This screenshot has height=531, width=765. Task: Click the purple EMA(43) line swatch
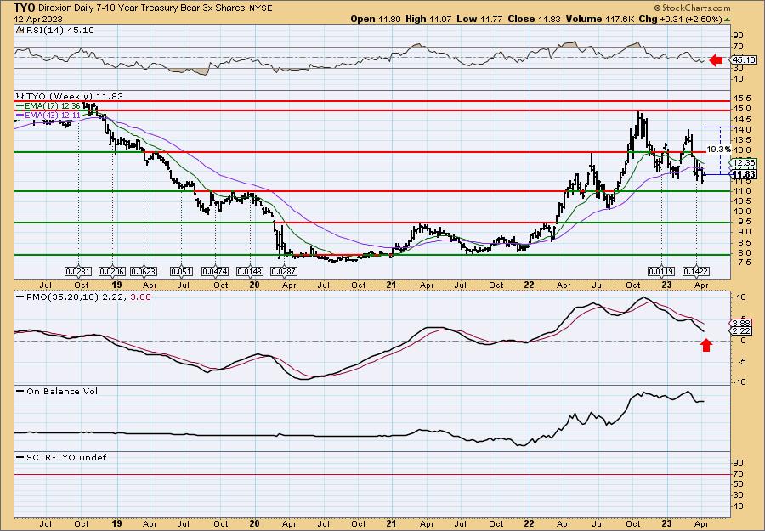(x=20, y=115)
